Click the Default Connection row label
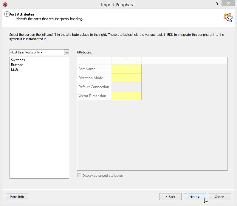Image resolution: width=237 pixels, height=206 pixels. click(x=94, y=87)
